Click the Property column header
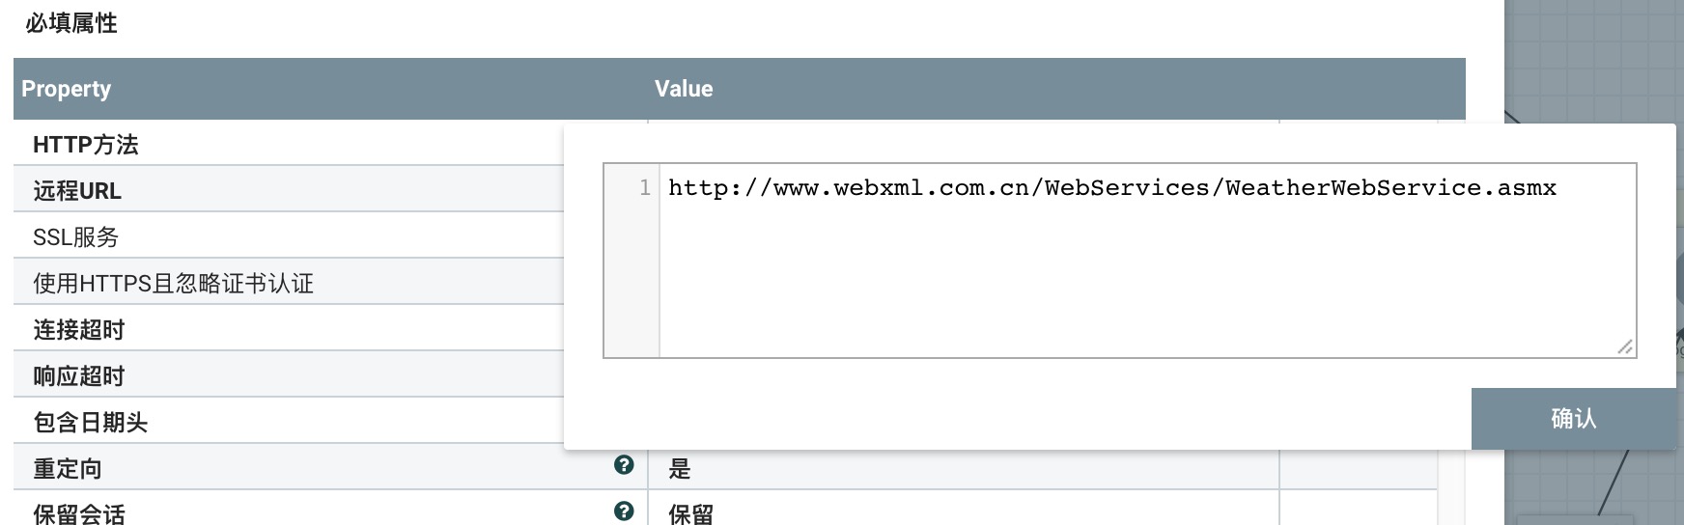 (67, 89)
